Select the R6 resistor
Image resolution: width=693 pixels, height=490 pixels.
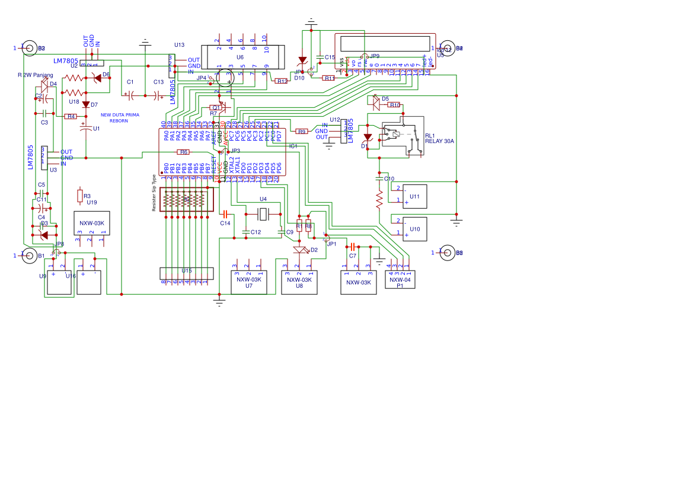pyautogui.click(x=183, y=152)
